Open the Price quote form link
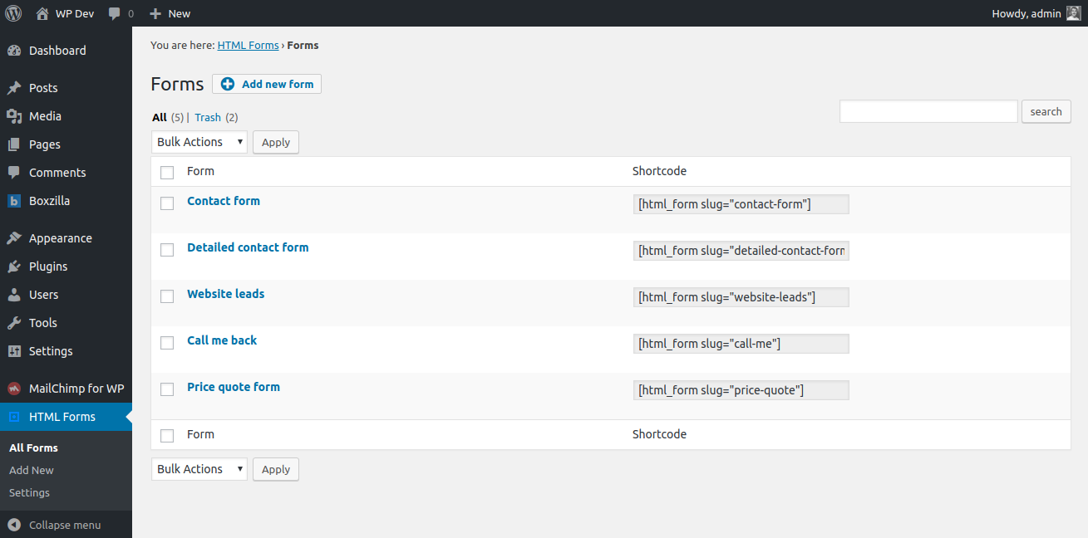The height and width of the screenshot is (538, 1088). [234, 387]
